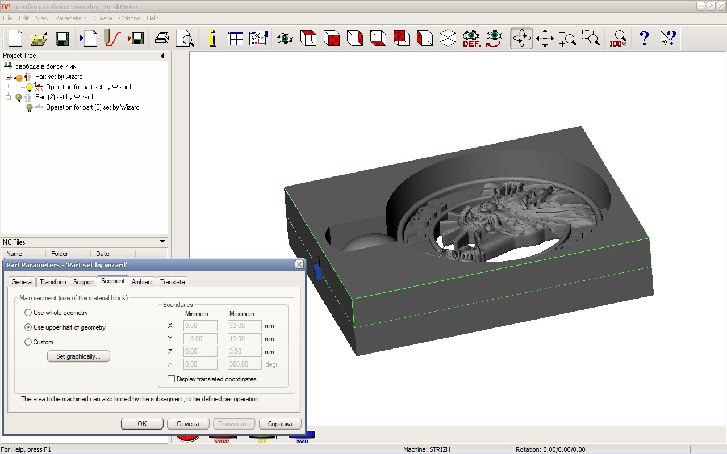Click the Default view eye icon (DEF.)
The image size is (727, 454).
(471, 39)
